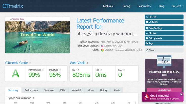This screenshot has width=186, height=104.
Task: Click the LCP help icon
Action: (x=78, y=70)
